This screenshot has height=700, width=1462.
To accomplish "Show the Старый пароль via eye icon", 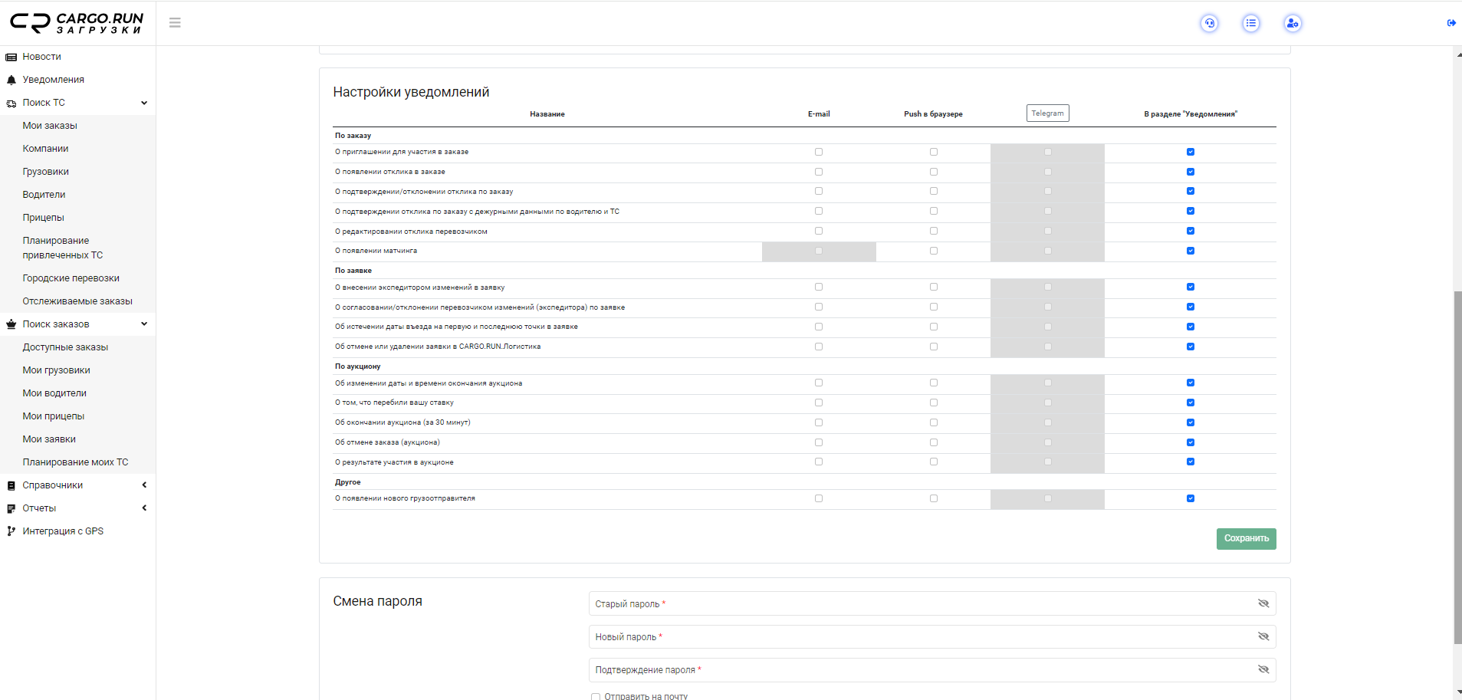I will click(x=1263, y=603).
